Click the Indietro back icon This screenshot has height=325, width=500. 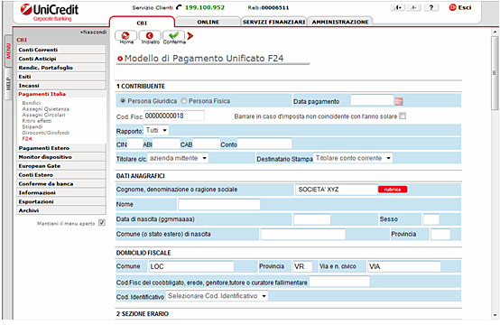[150, 36]
